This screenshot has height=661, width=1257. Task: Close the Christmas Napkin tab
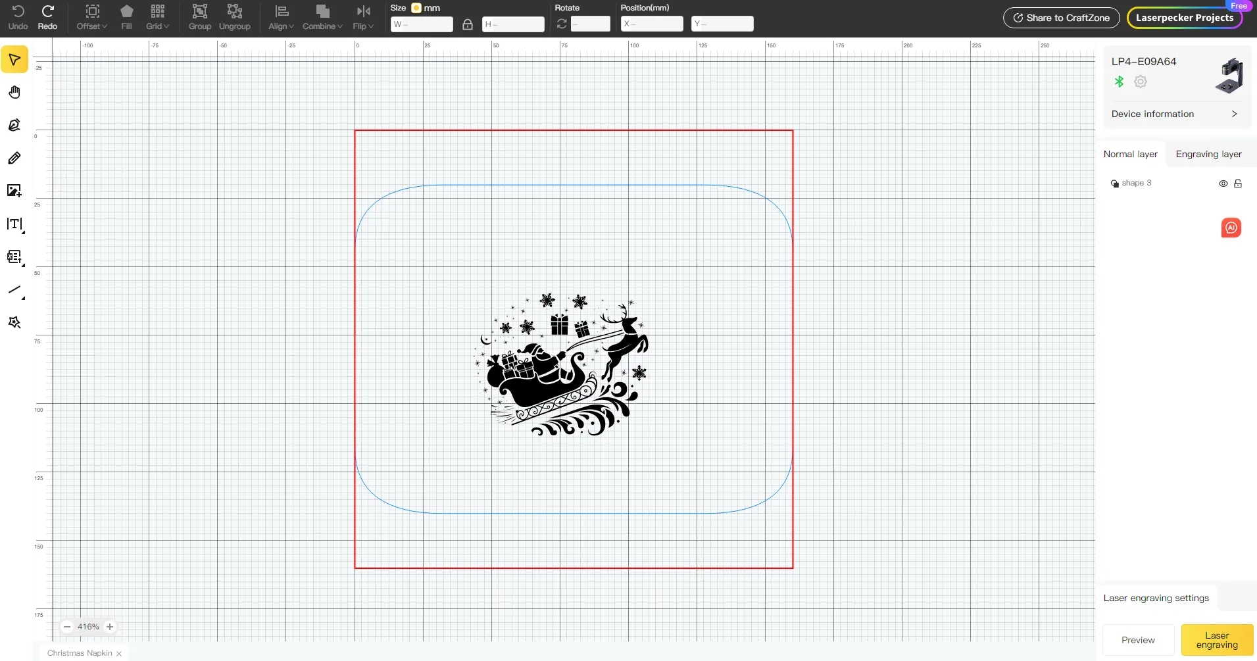click(x=119, y=654)
